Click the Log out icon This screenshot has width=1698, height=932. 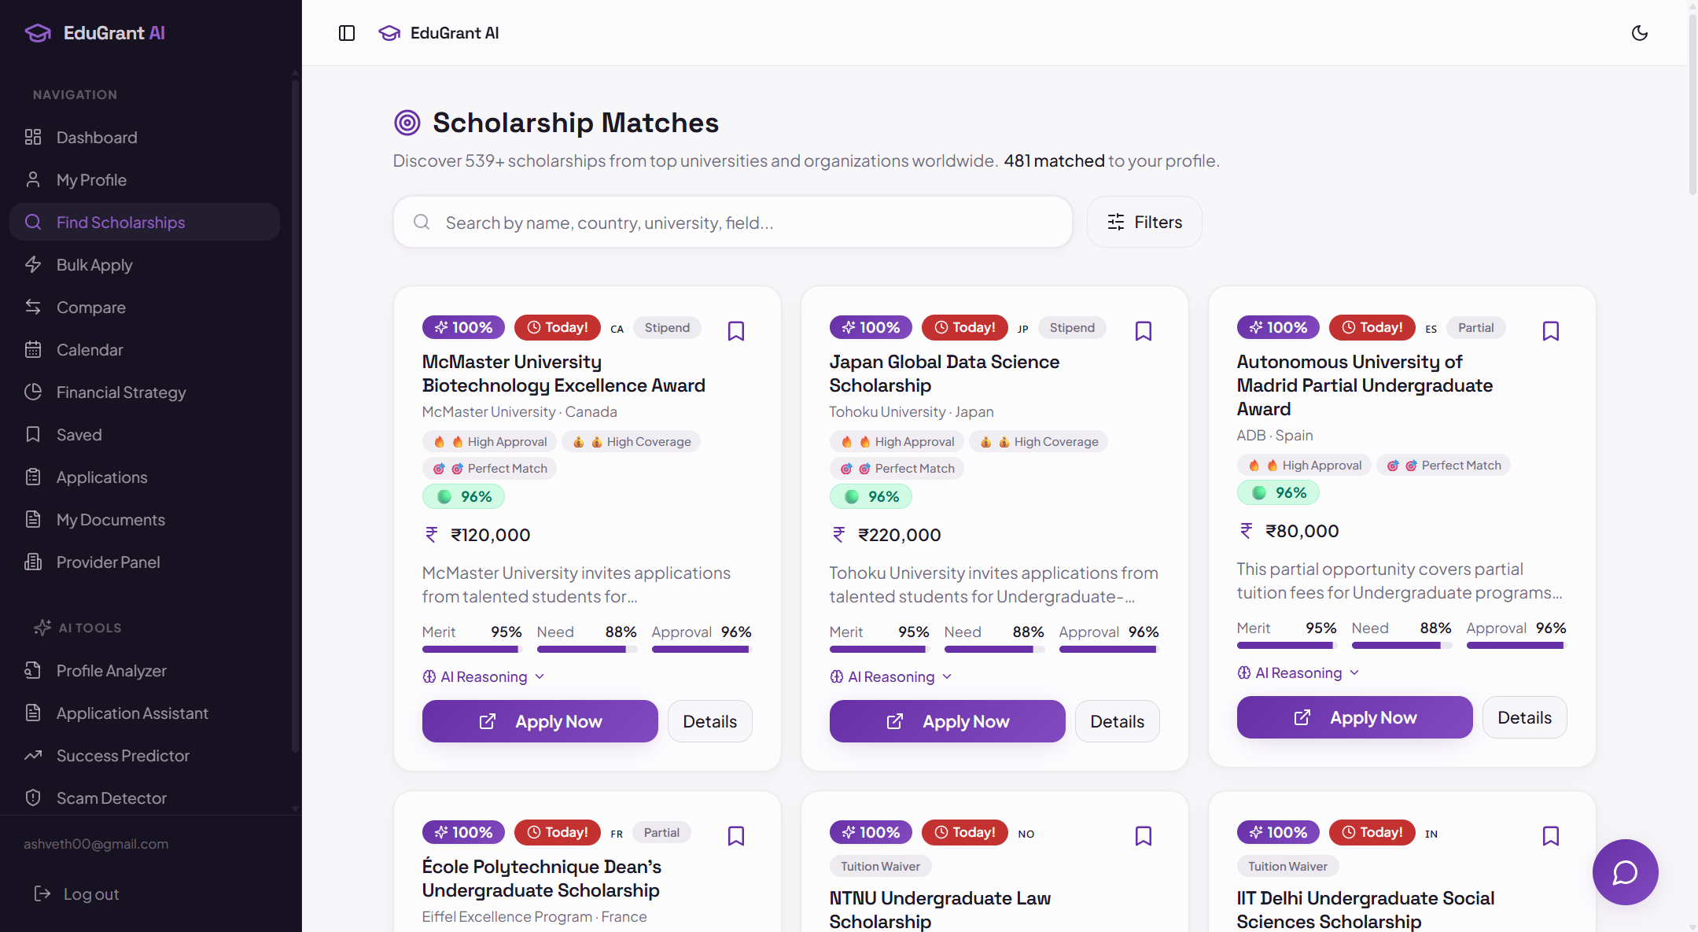42,894
